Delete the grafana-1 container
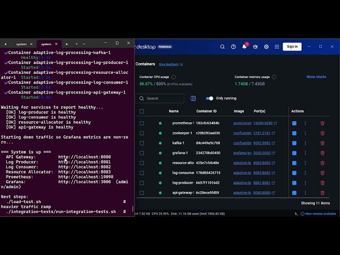This screenshot has height=255, width=340. pyautogui.click(x=322, y=153)
